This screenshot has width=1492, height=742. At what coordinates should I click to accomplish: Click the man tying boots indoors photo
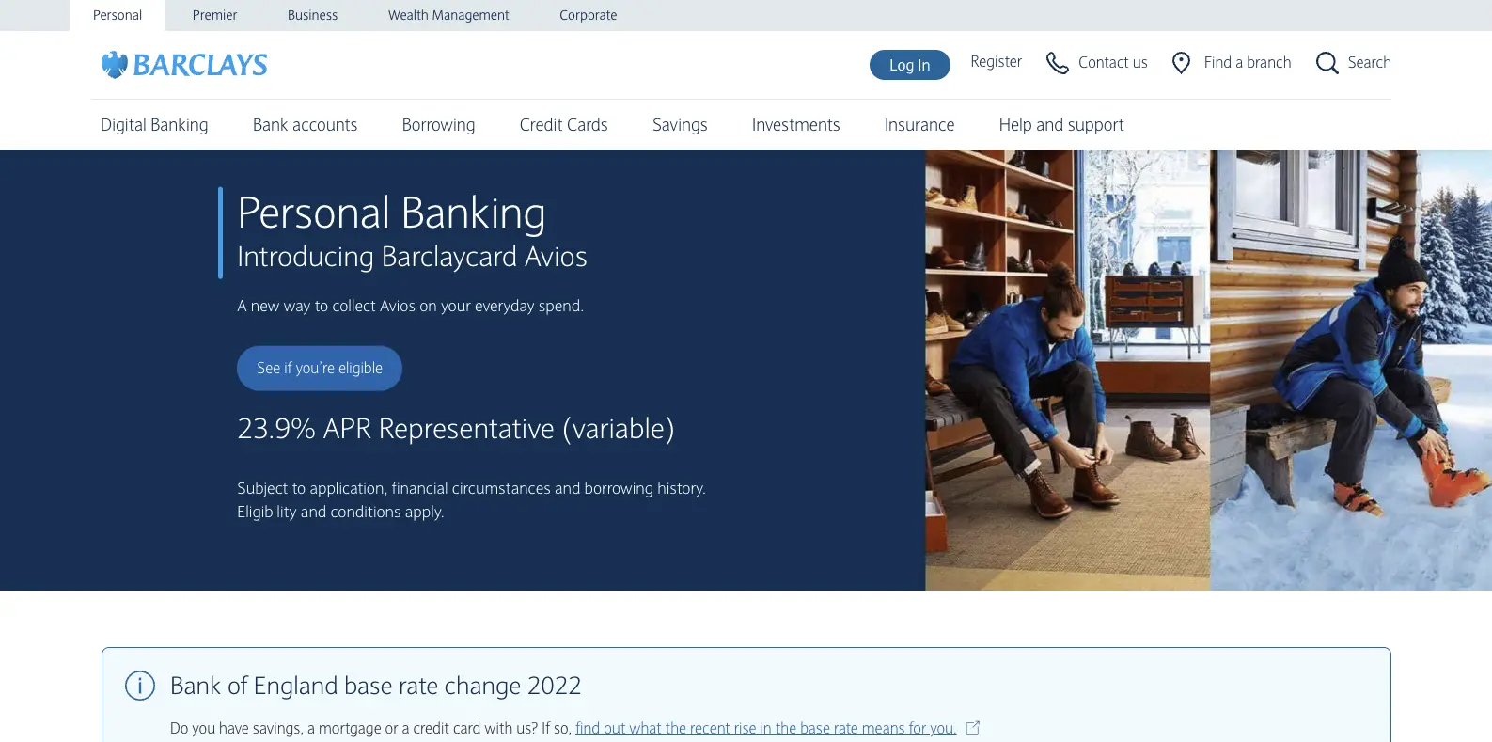pos(1068,370)
